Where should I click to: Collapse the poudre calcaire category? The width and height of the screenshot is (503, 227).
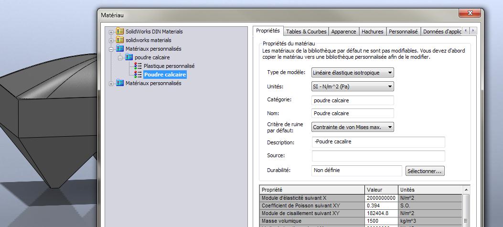coord(120,58)
